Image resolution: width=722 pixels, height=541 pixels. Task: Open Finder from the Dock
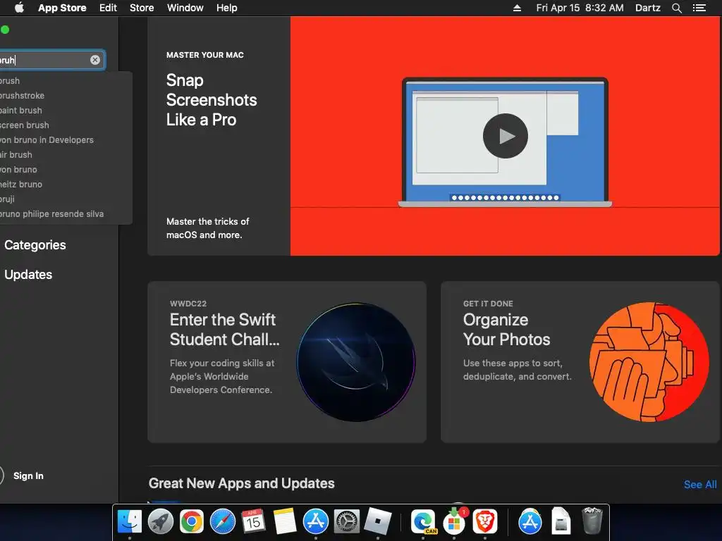click(130, 521)
